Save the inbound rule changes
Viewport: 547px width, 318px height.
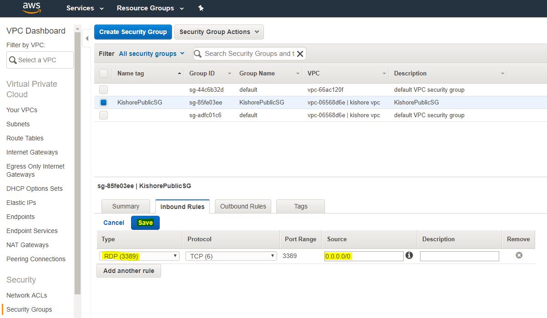pyautogui.click(x=145, y=223)
